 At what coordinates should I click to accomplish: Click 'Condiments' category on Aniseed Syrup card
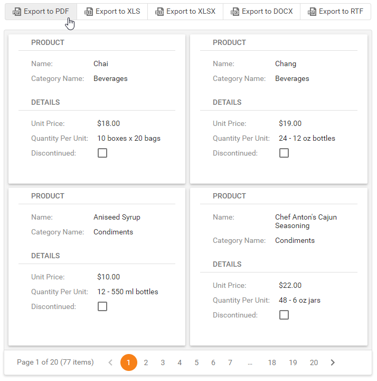point(113,232)
